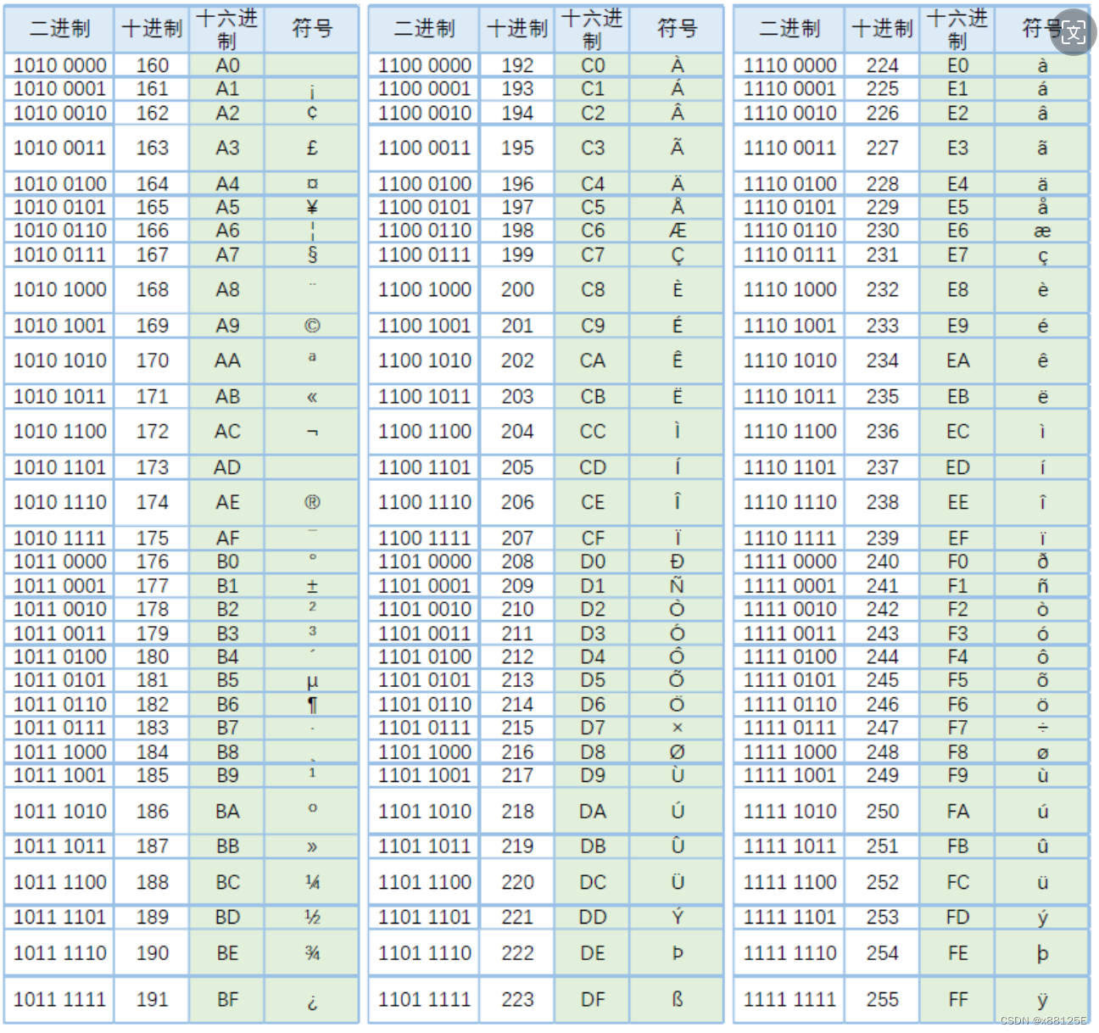
Task: Click the pilcrow ¶ symbol
Action: tap(312, 705)
